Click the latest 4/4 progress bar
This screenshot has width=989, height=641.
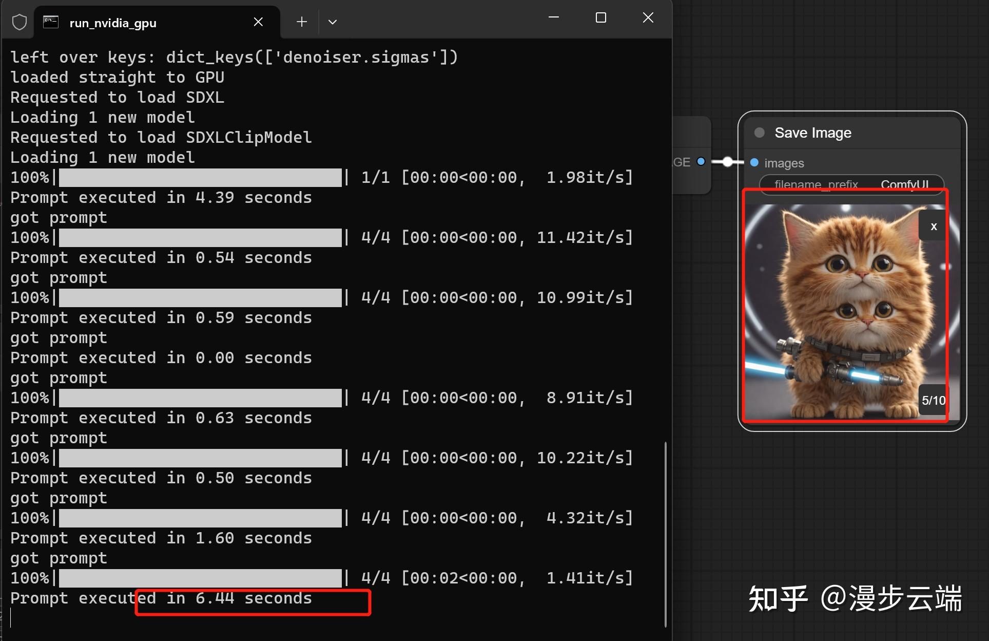(200, 577)
